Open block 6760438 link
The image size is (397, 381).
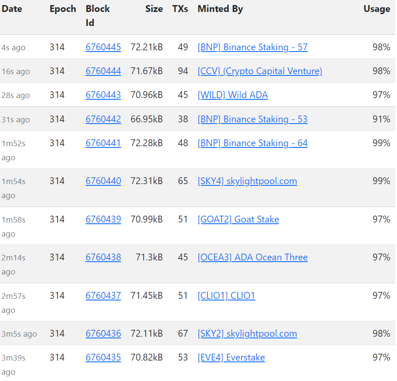tap(103, 257)
